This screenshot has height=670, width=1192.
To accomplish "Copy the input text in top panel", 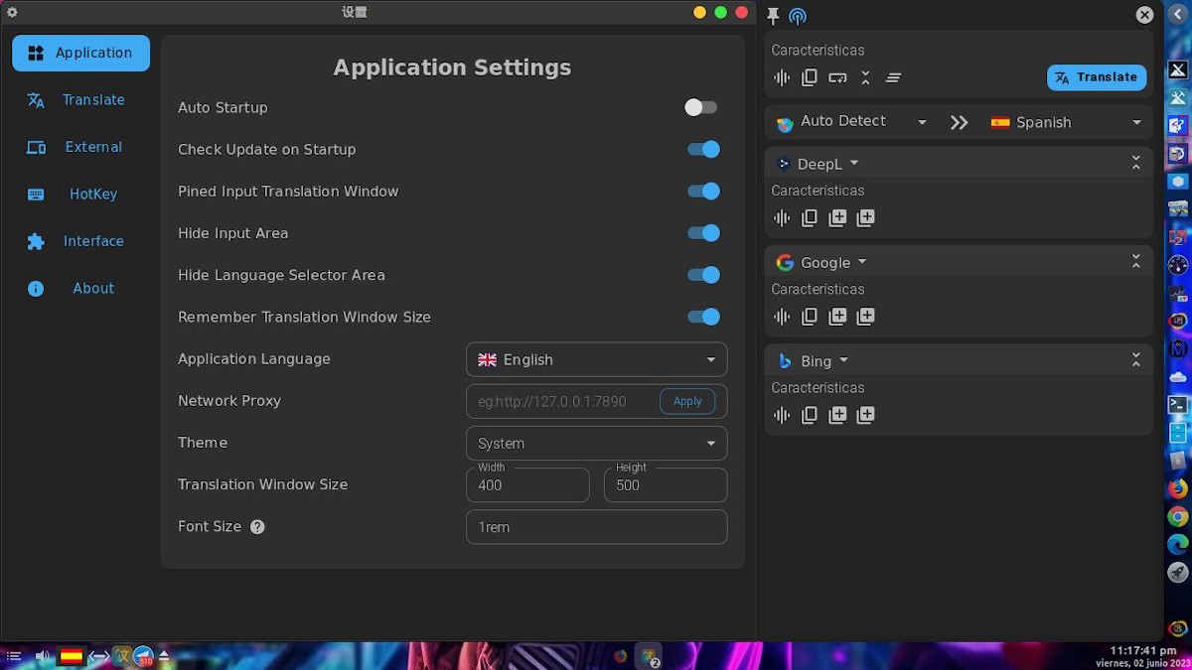I will 810,77.
